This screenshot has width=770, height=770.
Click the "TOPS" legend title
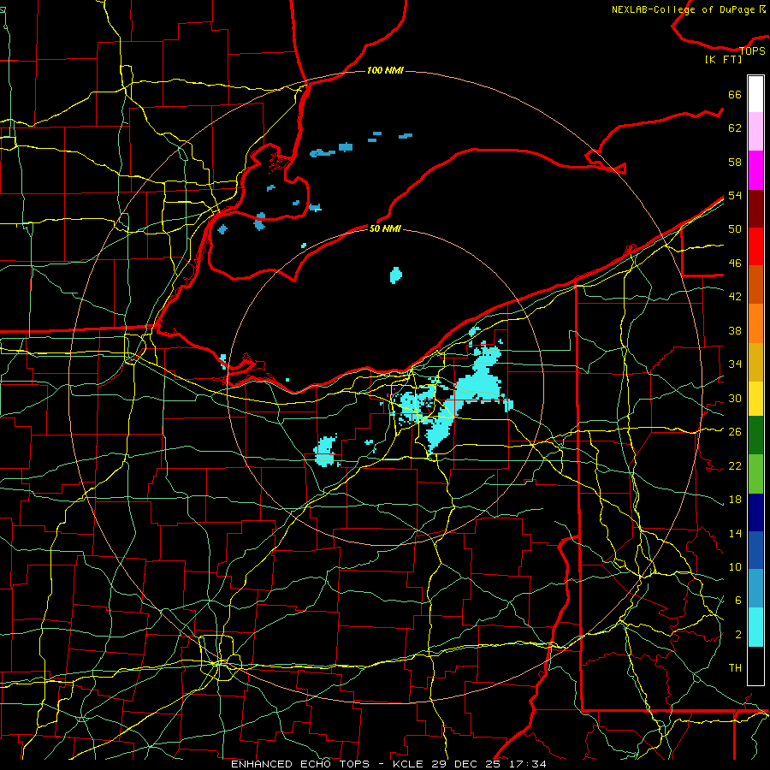tap(752, 51)
